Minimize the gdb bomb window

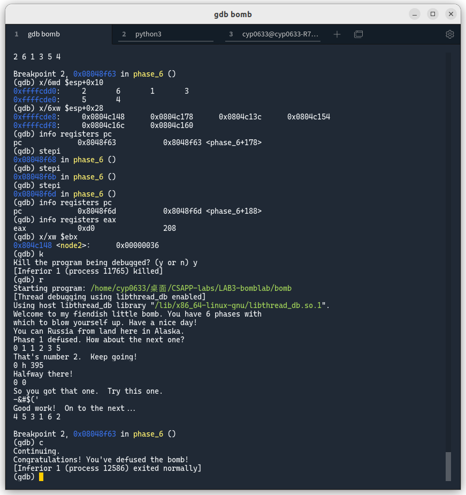[415, 14]
